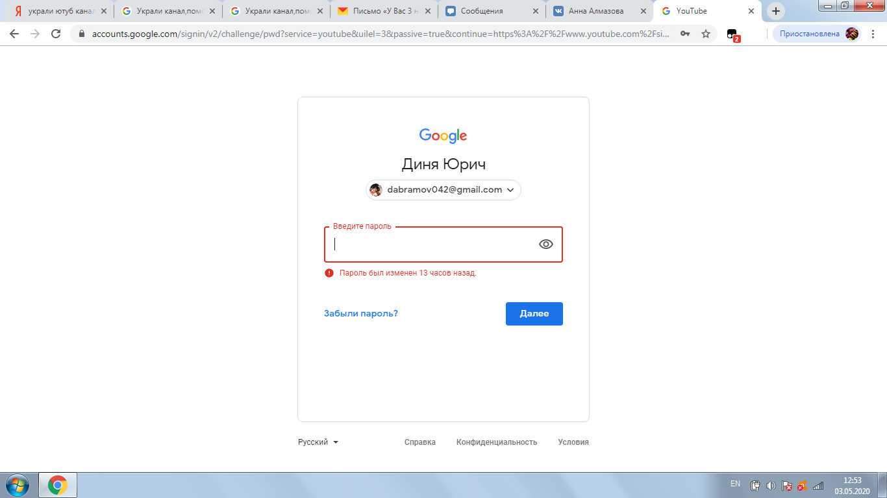Focus the 'Введите пароль' password field
887x498 pixels.
(x=443, y=244)
